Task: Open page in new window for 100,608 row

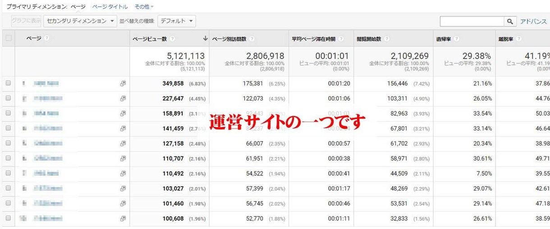Action: pos(123,219)
